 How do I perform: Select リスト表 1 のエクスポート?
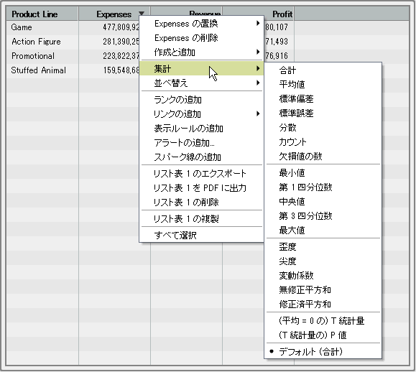[x=201, y=173]
